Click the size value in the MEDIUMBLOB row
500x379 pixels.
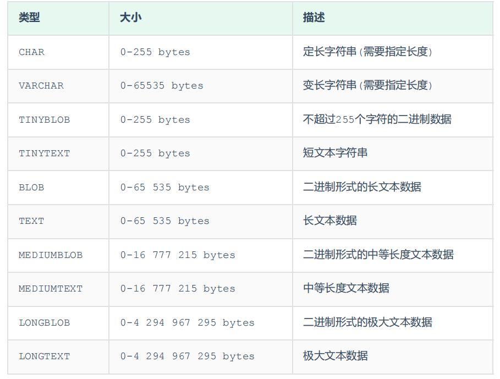[x=178, y=255]
